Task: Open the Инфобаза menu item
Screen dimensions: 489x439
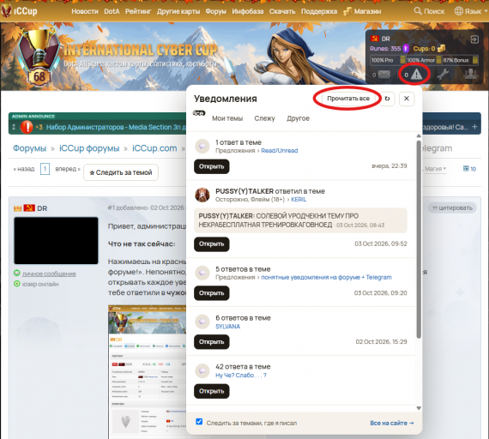Action: [x=248, y=11]
